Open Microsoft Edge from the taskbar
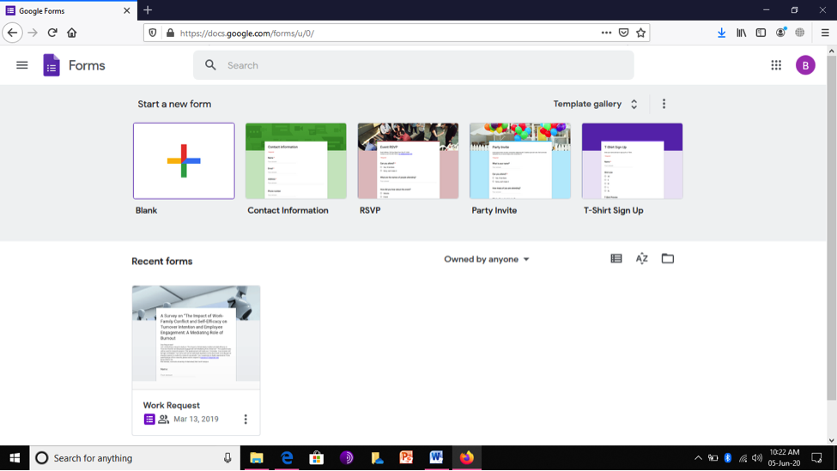Screen dimensions: 837x471 [287, 458]
